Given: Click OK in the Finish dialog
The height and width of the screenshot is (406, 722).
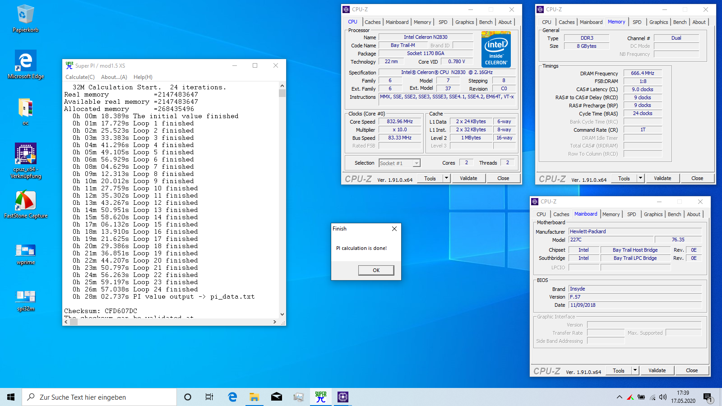Looking at the screenshot, I should (x=376, y=270).
